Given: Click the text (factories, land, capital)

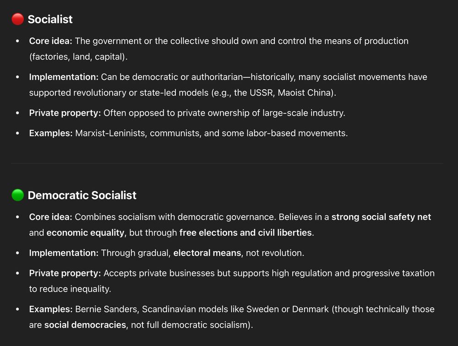Looking at the screenshot, I should pos(78,57).
